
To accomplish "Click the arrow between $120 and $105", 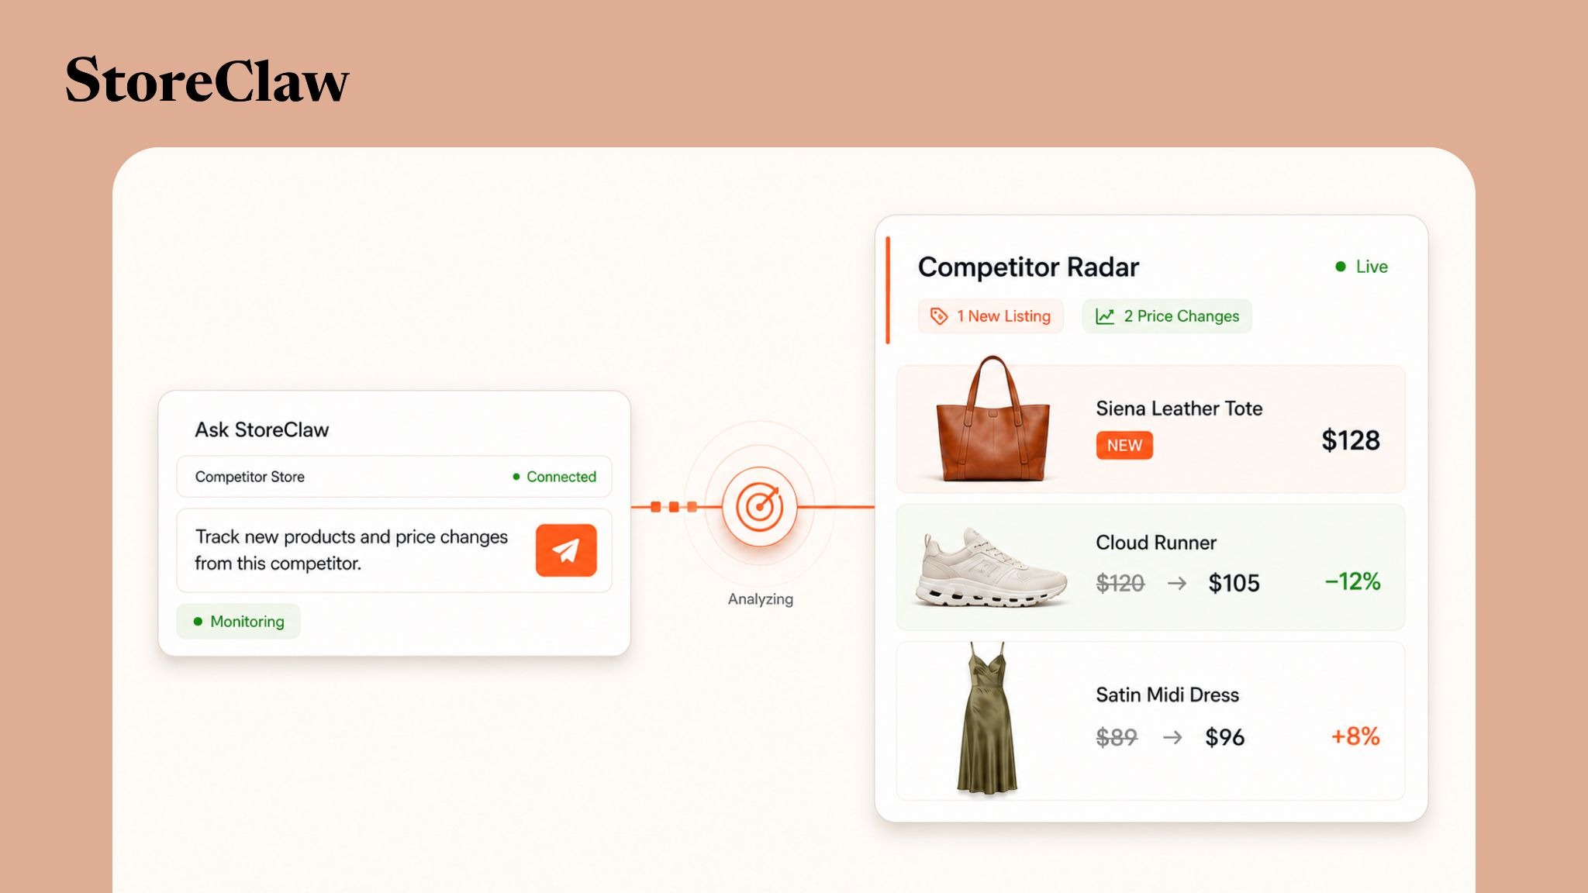I will point(1177,583).
